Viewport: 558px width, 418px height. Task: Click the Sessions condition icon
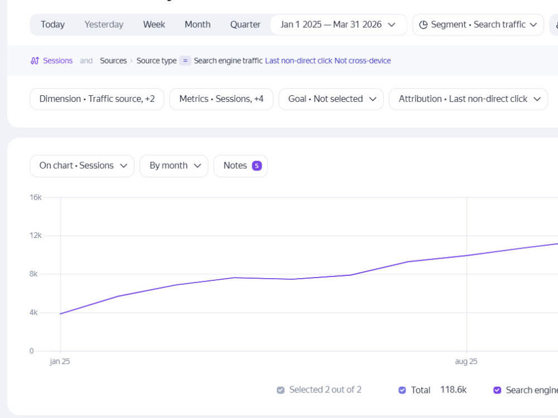coord(35,61)
